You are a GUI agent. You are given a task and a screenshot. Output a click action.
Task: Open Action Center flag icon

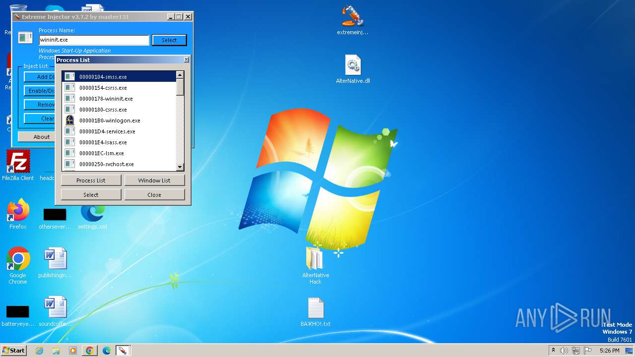click(x=587, y=351)
